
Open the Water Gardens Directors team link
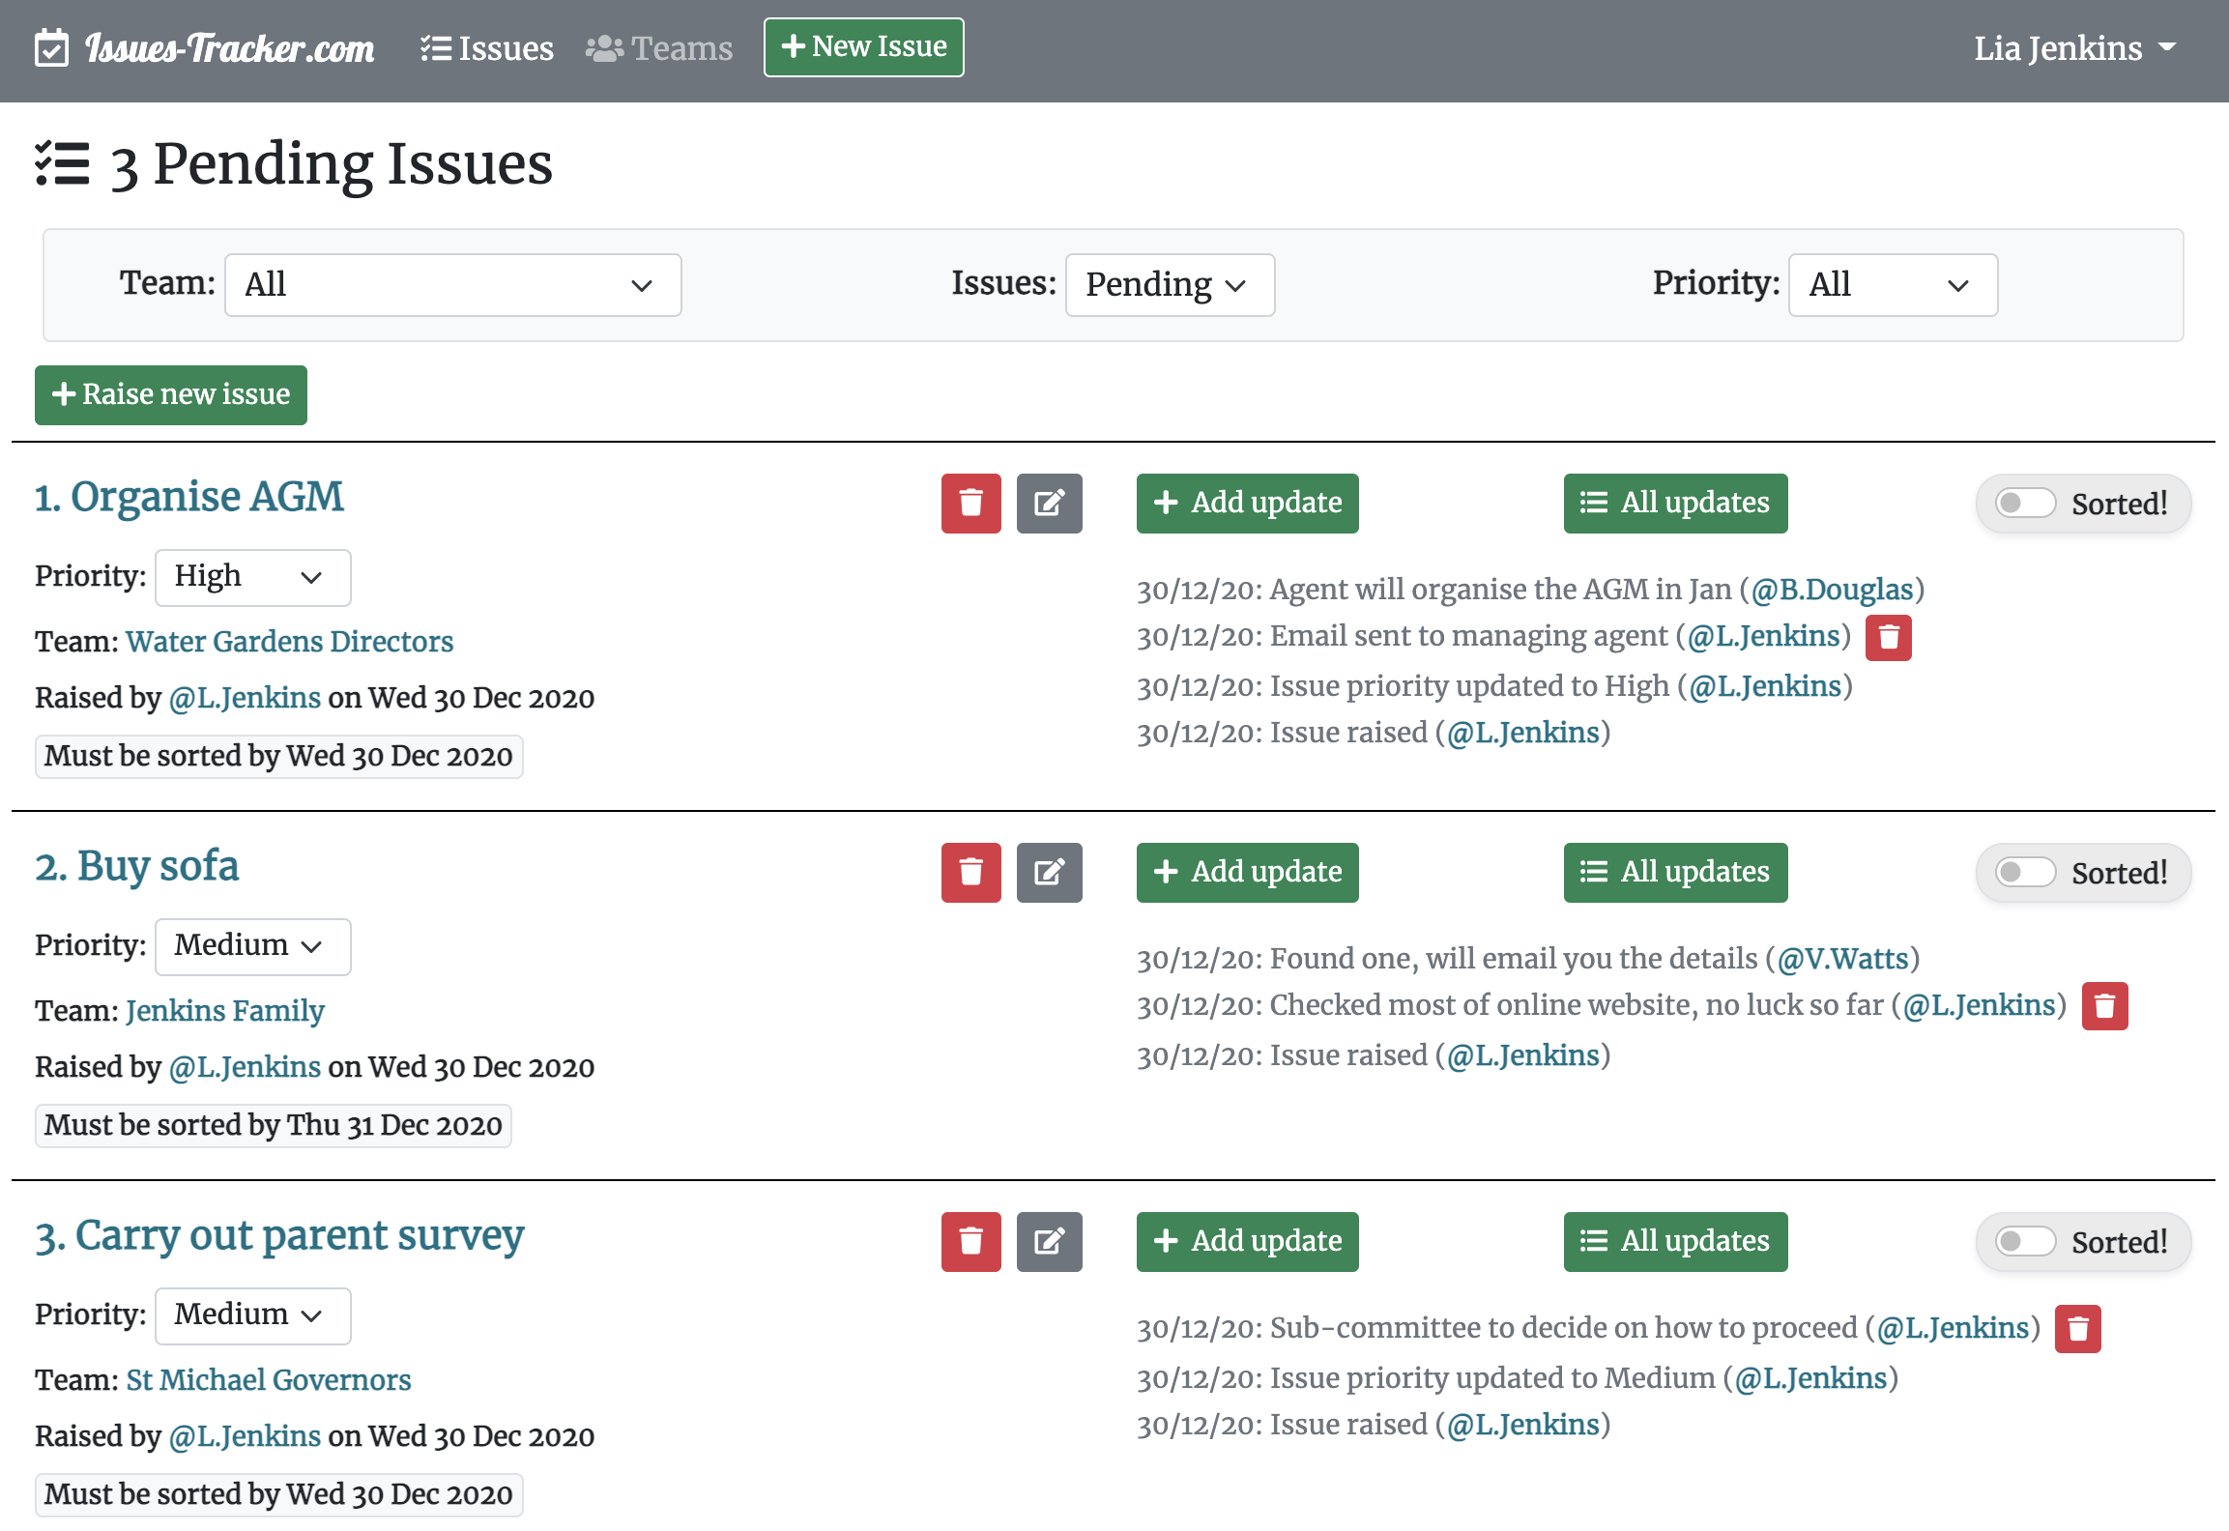pyautogui.click(x=289, y=642)
